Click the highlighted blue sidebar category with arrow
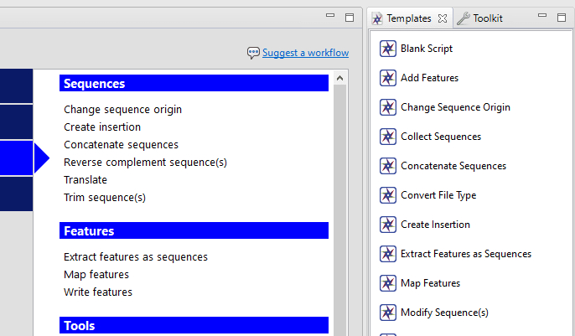 (24, 158)
